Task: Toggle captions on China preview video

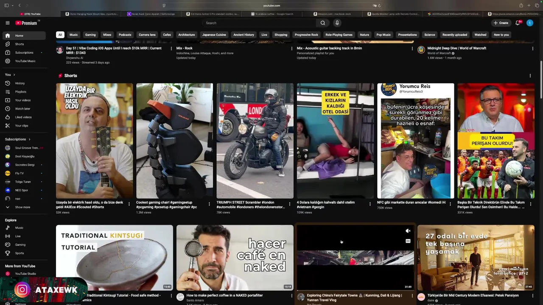Action: (x=408, y=241)
